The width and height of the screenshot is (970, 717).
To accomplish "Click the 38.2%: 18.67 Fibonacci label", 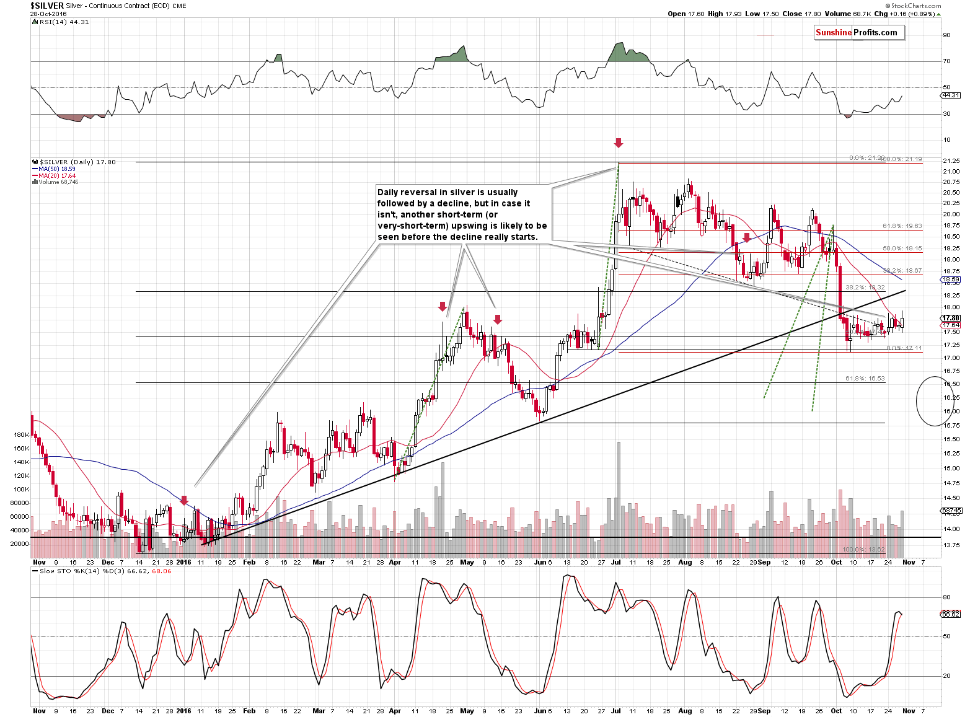I will point(902,271).
